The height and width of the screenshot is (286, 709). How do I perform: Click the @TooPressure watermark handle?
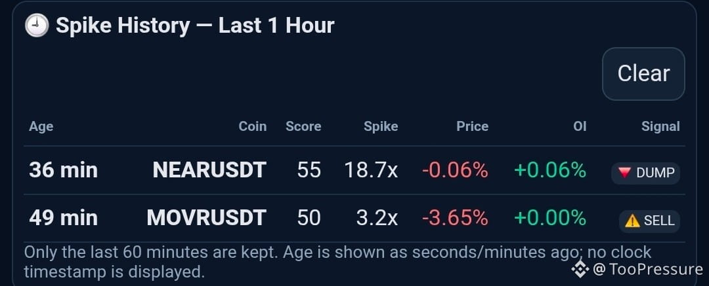click(x=647, y=269)
